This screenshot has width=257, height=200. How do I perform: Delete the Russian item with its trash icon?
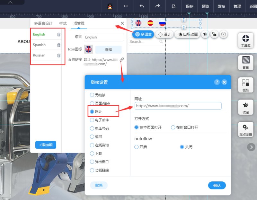point(59,55)
